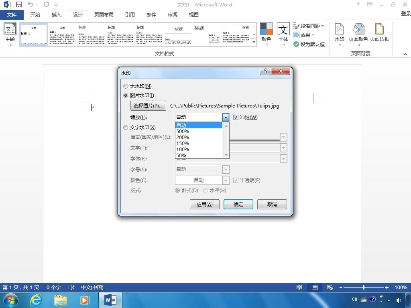411x308 pixels.
Task: Open the 水印 watermark ribbon menu
Action: [340, 35]
